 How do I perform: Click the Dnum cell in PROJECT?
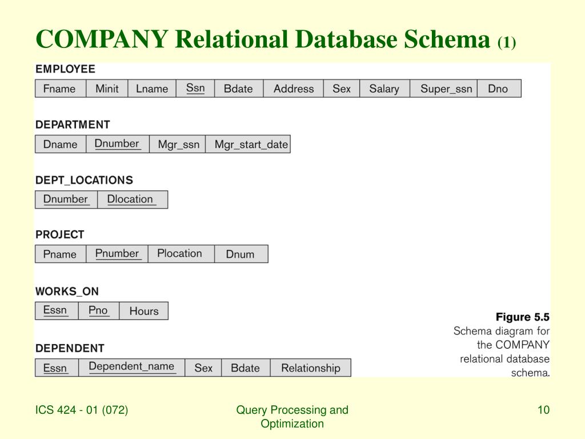coord(242,254)
